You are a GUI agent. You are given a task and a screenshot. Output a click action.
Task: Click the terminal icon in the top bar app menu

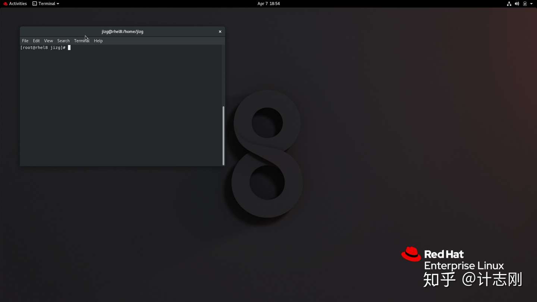pyautogui.click(x=35, y=4)
